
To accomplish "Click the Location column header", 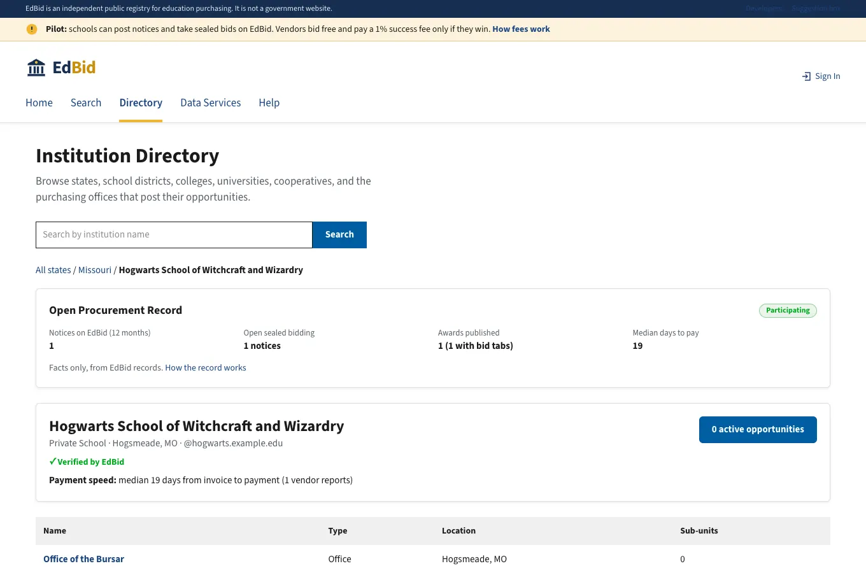I will coord(458,531).
